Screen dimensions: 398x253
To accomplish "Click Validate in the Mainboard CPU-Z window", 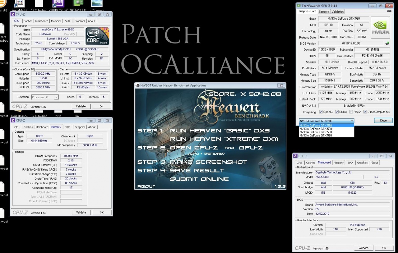I will [363, 248].
